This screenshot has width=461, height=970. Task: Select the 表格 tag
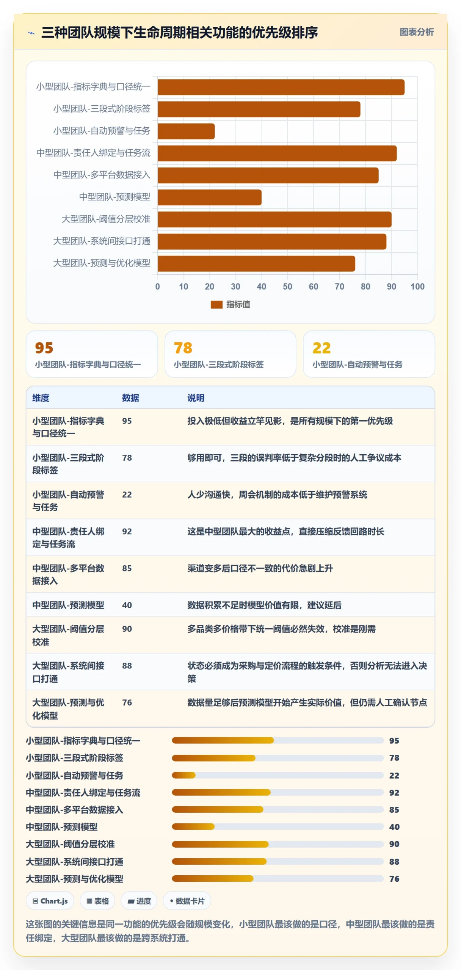(x=97, y=901)
